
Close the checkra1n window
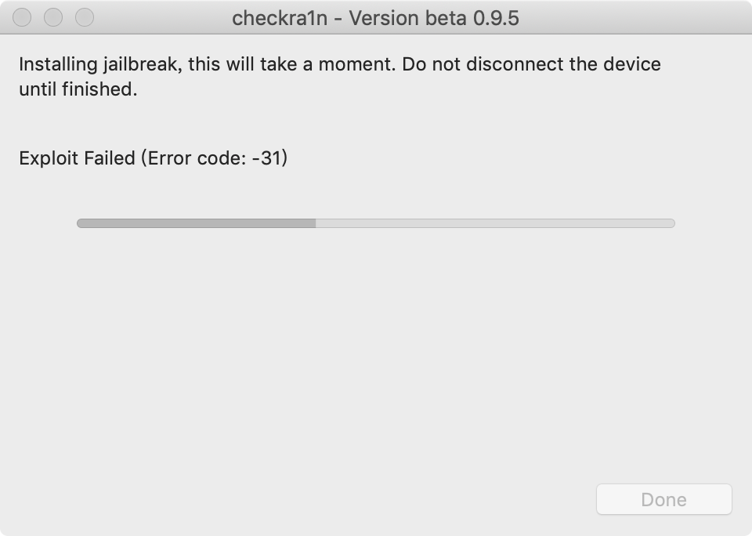22,17
